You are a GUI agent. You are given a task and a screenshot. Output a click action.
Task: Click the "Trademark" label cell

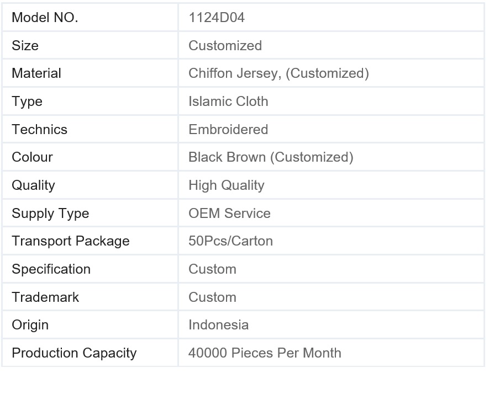click(45, 297)
